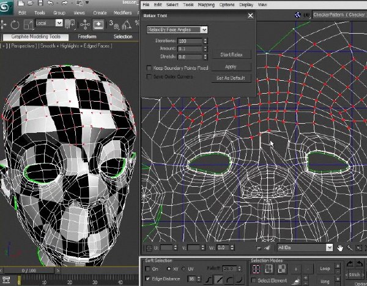Click the lock selection icon in UV toolbar

259,248
